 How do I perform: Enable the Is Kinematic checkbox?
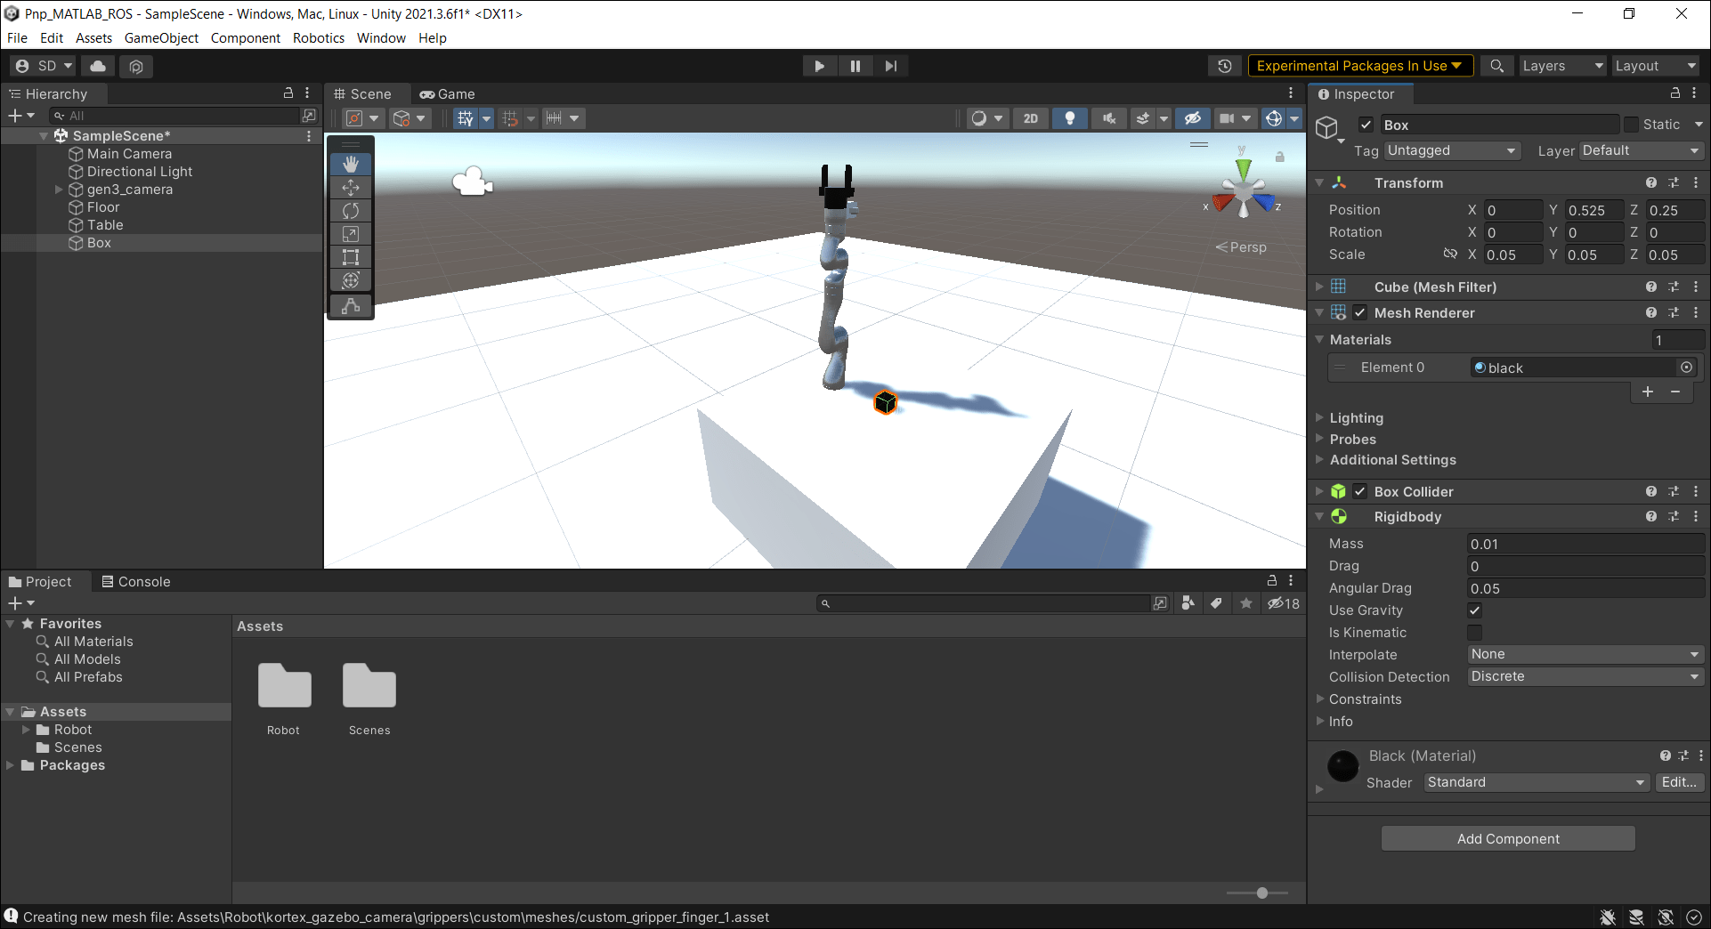tap(1474, 632)
